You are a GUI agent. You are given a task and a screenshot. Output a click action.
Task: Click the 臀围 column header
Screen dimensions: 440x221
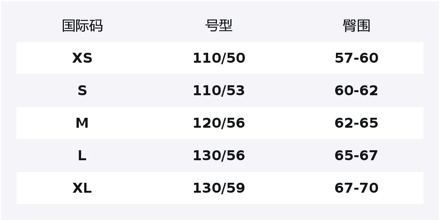[x=356, y=26]
